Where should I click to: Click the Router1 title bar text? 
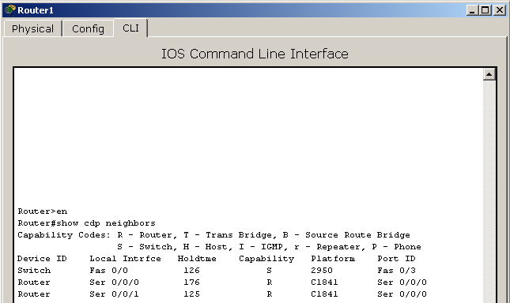coord(36,10)
